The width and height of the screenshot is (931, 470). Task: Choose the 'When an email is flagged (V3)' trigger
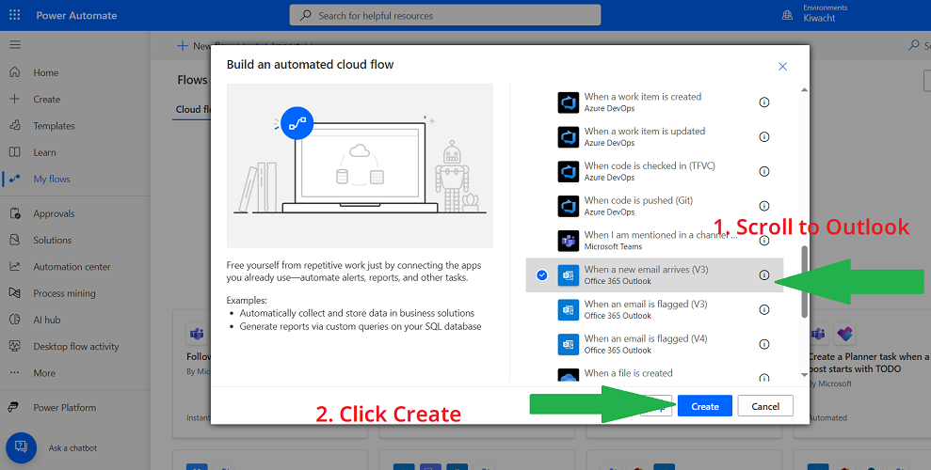point(646,309)
